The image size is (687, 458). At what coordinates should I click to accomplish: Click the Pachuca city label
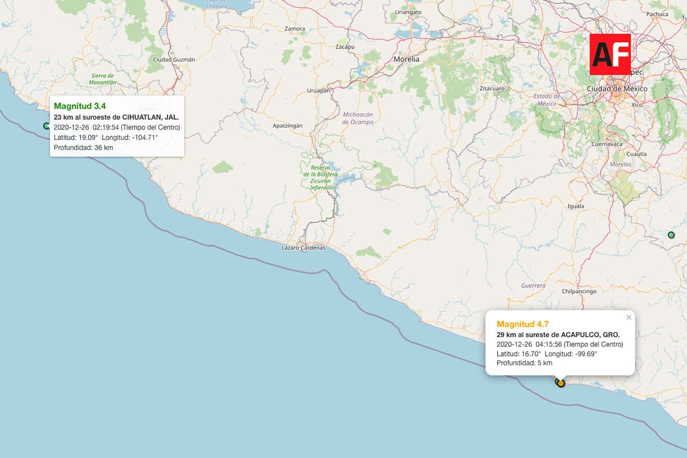tap(657, 14)
